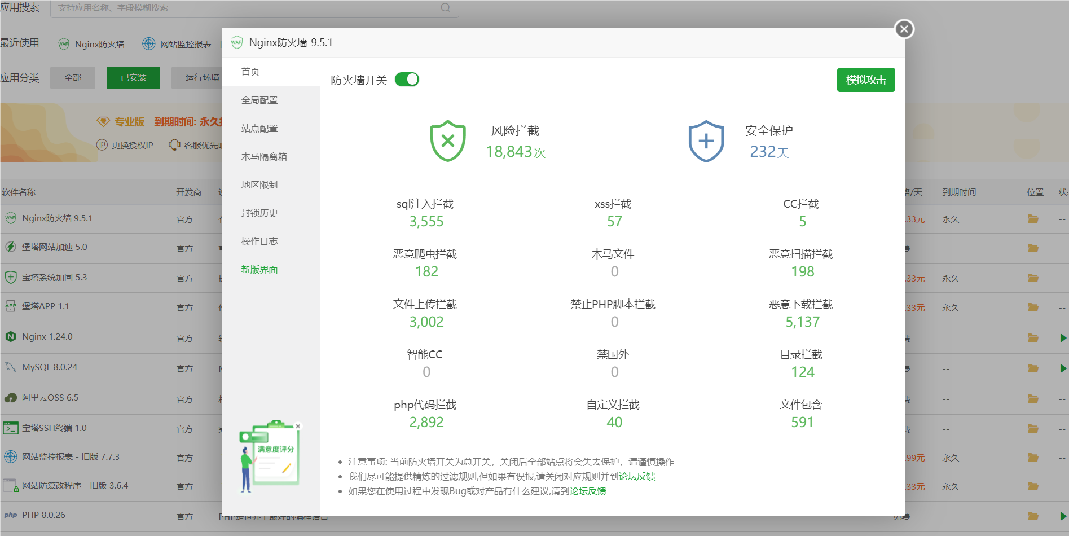
Task: Click the php代码拦截 count 2,892
Action: (426, 423)
